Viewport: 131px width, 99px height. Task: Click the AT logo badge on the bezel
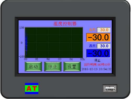click(32, 89)
